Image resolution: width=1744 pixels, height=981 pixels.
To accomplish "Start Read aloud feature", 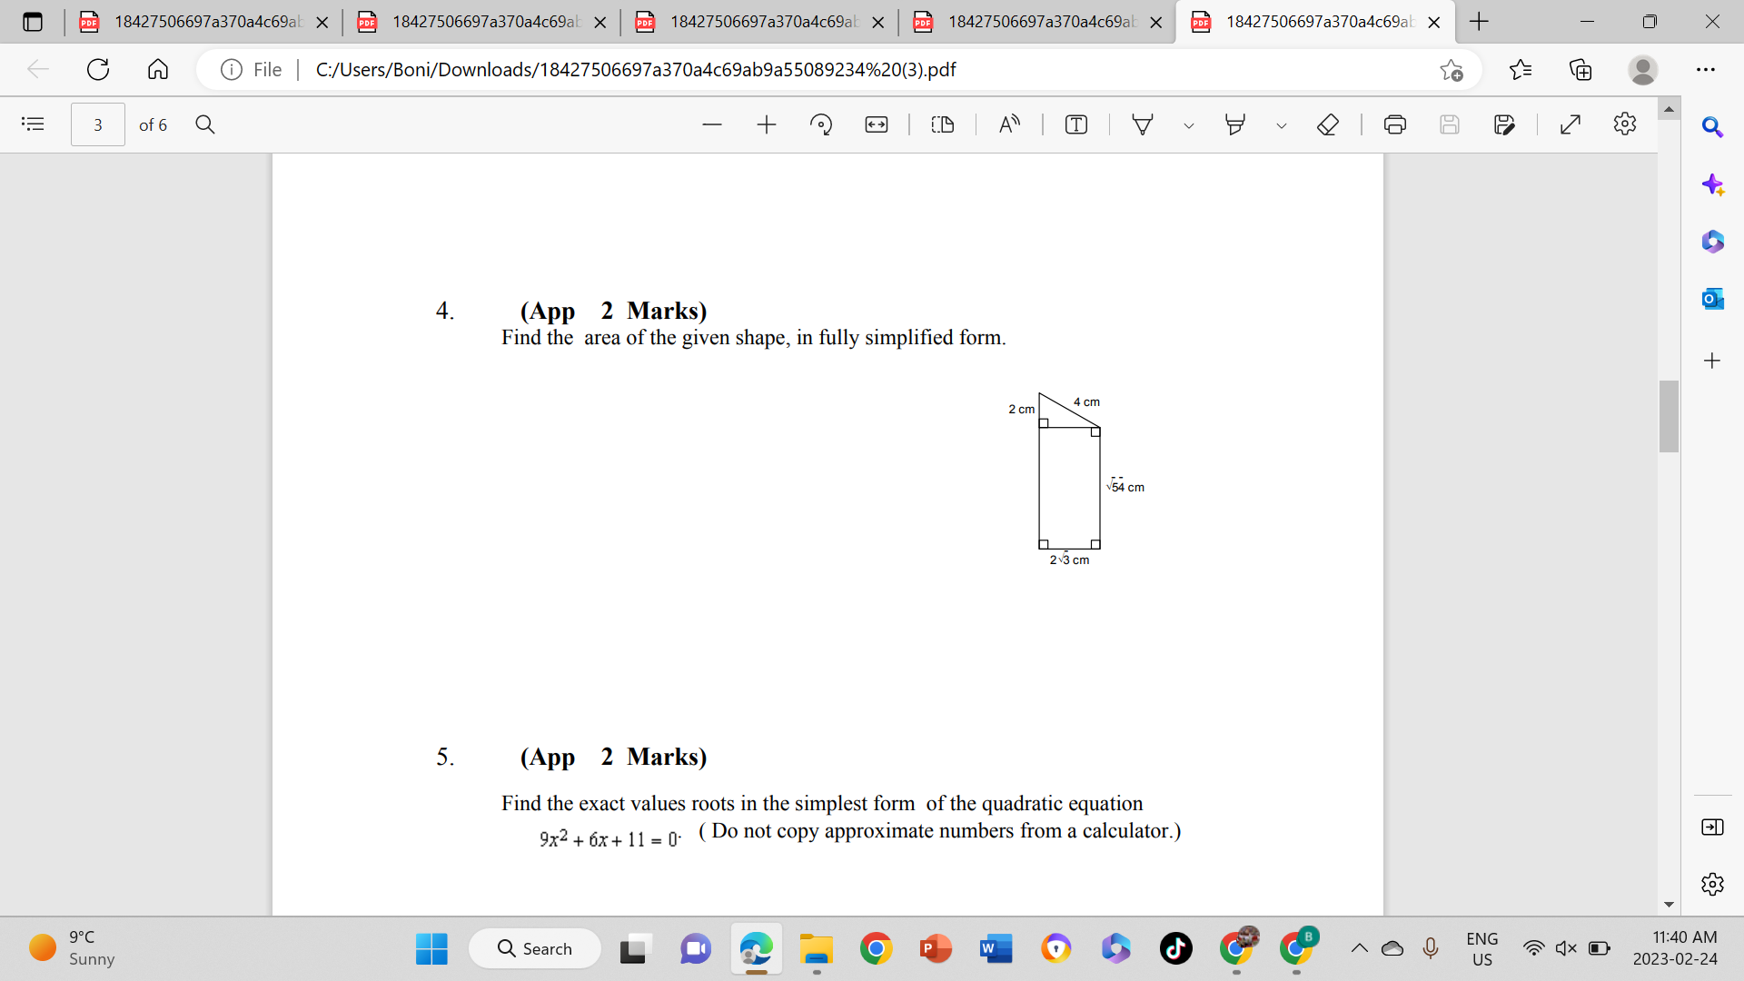I will (1009, 124).
